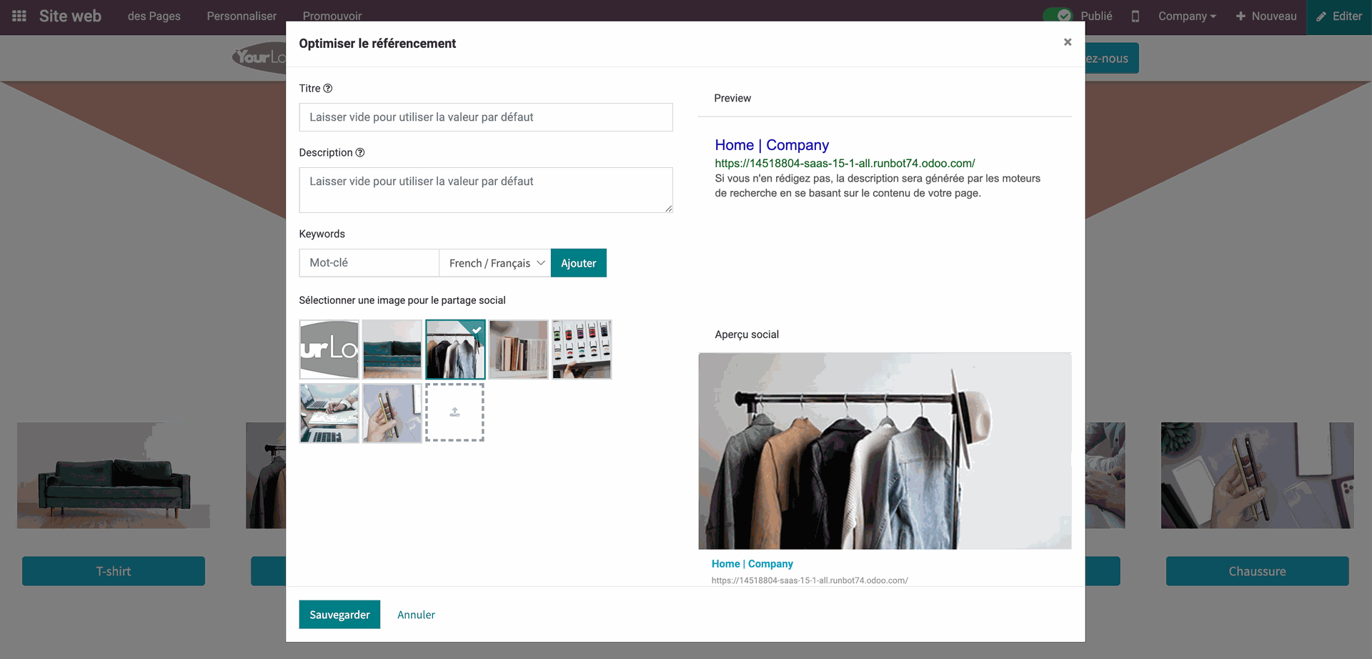Click the Annuler link
The width and height of the screenshot is (1372, 659).
[416, 614]
